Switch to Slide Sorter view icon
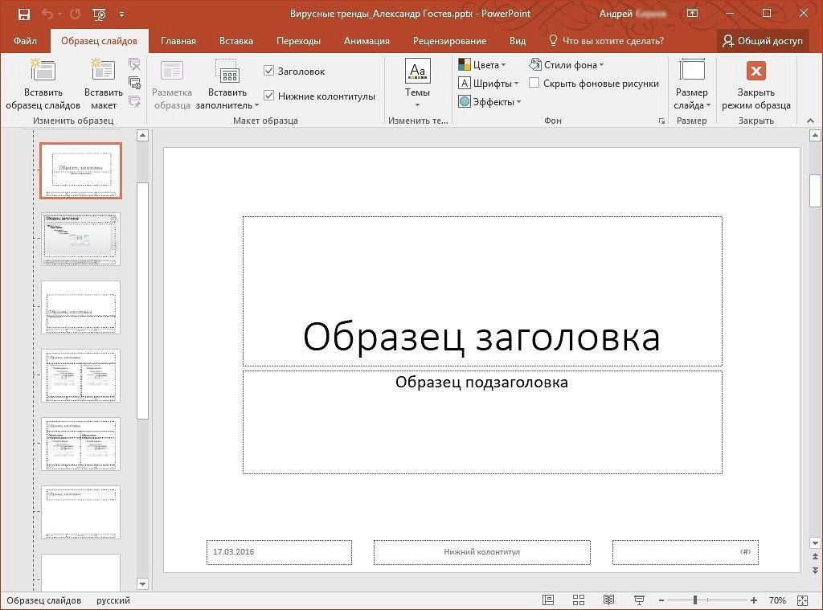The height and width of the screenshot is (610, 823). [x=578, y=600]
